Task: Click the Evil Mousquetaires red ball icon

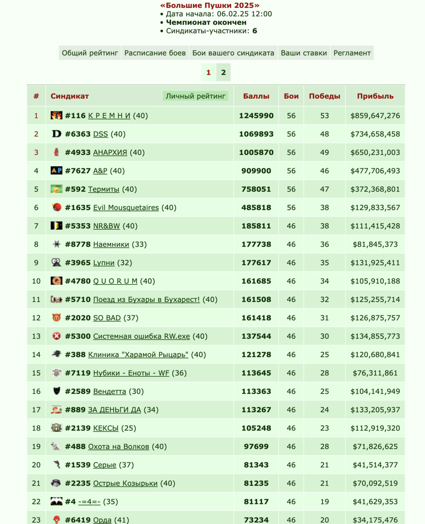Action: pyautogui.click(x=56, y=208)
